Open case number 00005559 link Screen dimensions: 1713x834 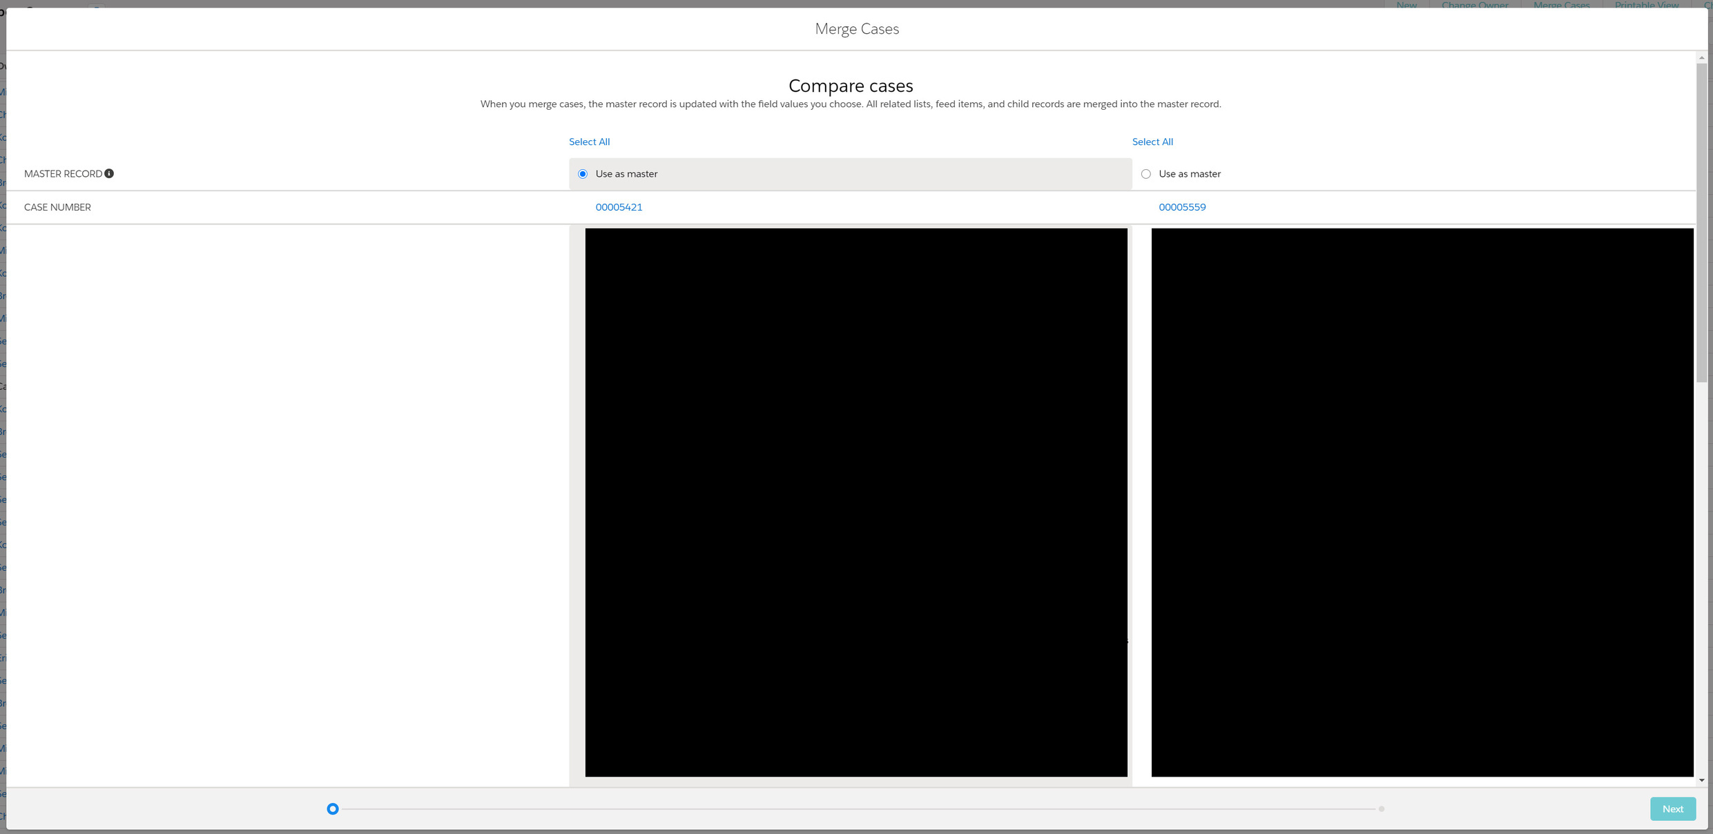click(x=1182, y=207)
